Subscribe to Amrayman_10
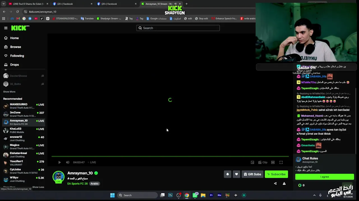The width and height of the screenshot is (359, 201). click(276, 174)
